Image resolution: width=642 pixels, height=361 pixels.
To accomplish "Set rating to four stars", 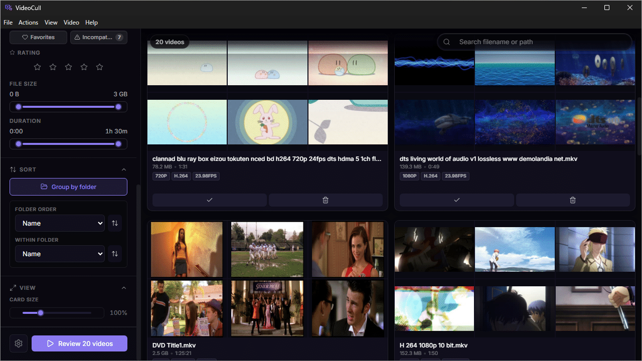I will pyautogui.click(x=84, y=67).
